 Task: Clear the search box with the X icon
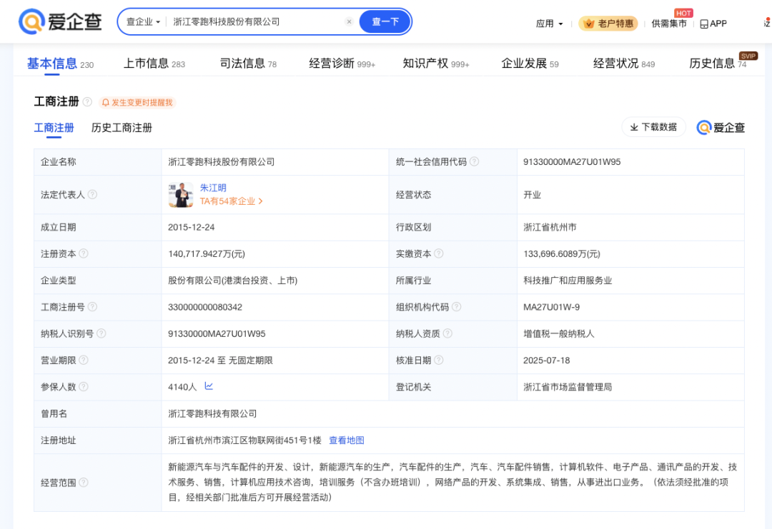tap(349, 21)
